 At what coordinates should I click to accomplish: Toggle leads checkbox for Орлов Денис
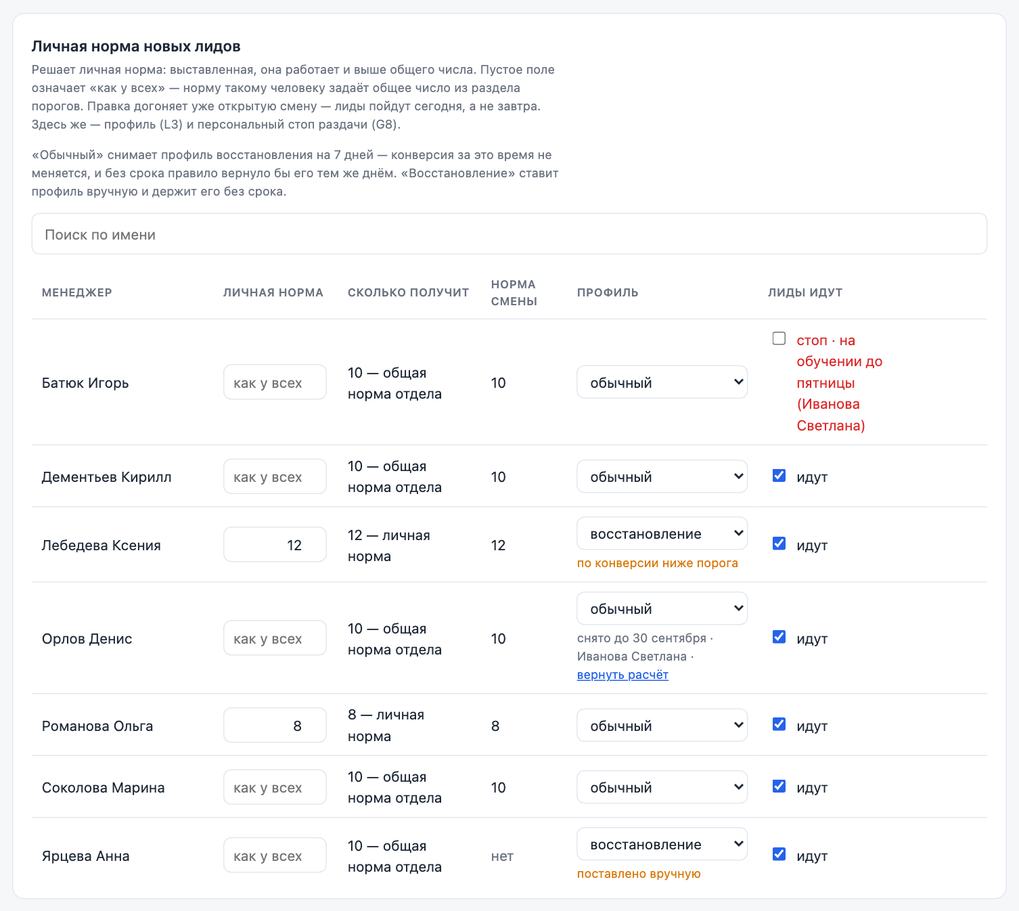(779, 637)
